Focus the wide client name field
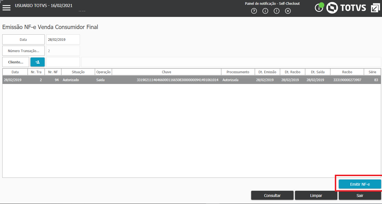Viewport: 382px width, 204px height. (x=231, y=62)
